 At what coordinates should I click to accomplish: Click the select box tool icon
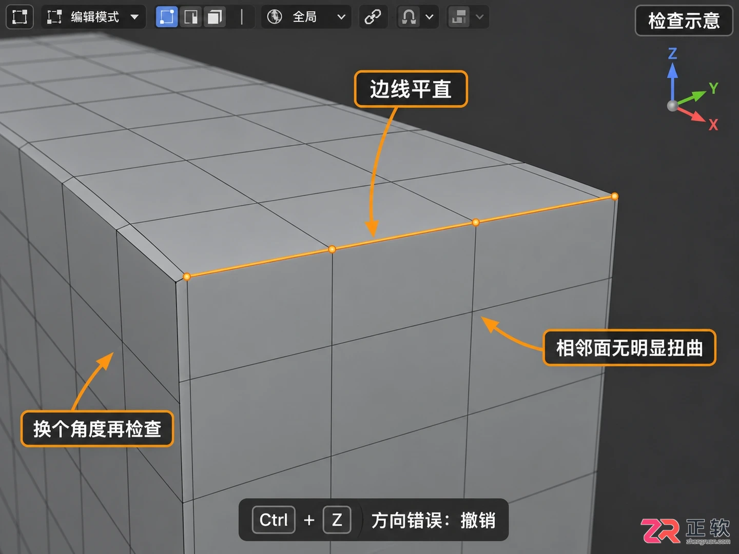(20, 17)
